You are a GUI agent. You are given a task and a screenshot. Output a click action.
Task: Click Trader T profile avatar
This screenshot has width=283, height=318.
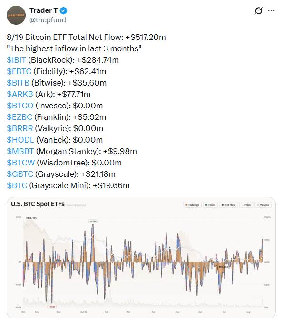point(16,15)
